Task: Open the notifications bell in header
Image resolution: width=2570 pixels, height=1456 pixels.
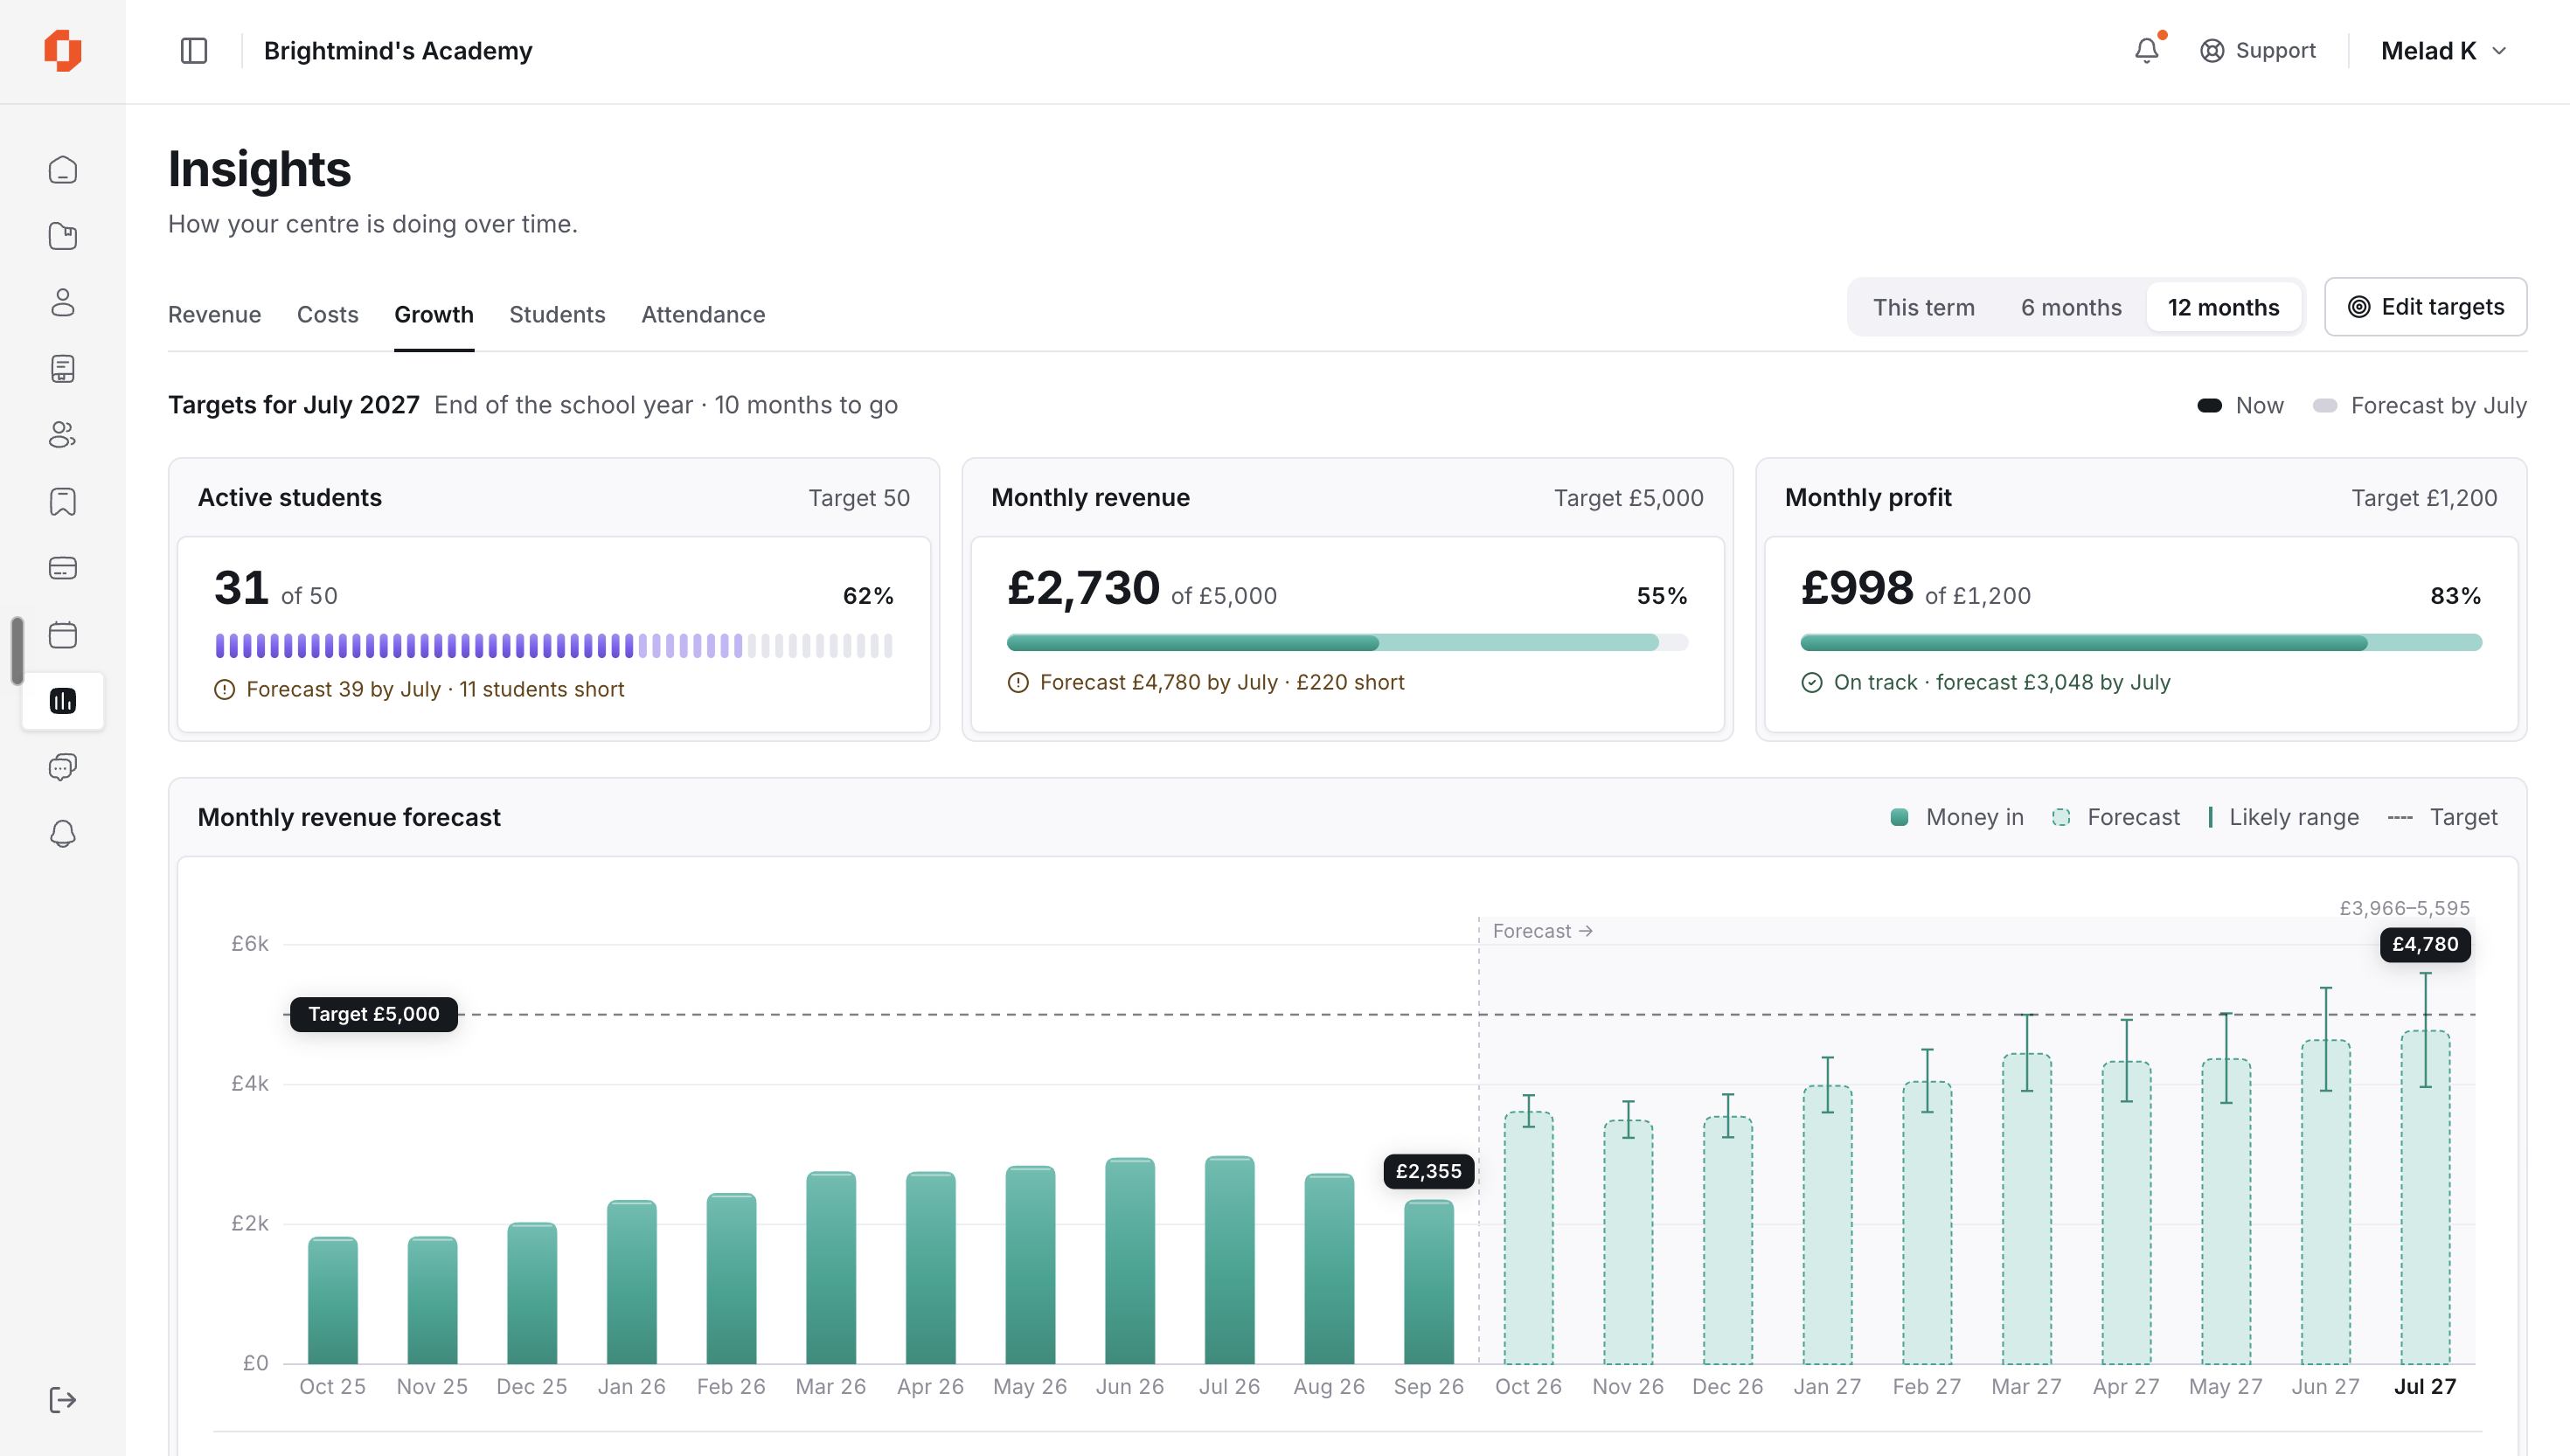Action: pyautogui.click(x=2147, y=50)
